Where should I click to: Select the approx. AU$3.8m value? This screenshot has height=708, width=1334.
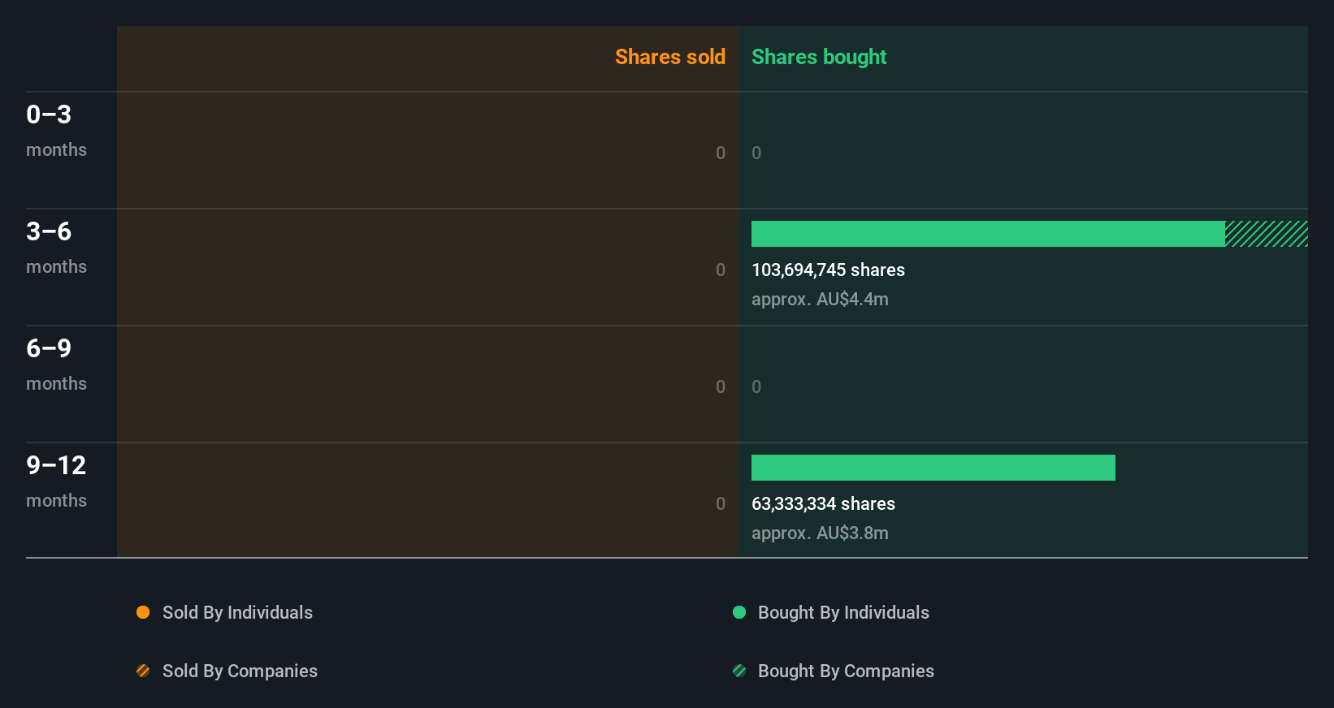[820, 533]
